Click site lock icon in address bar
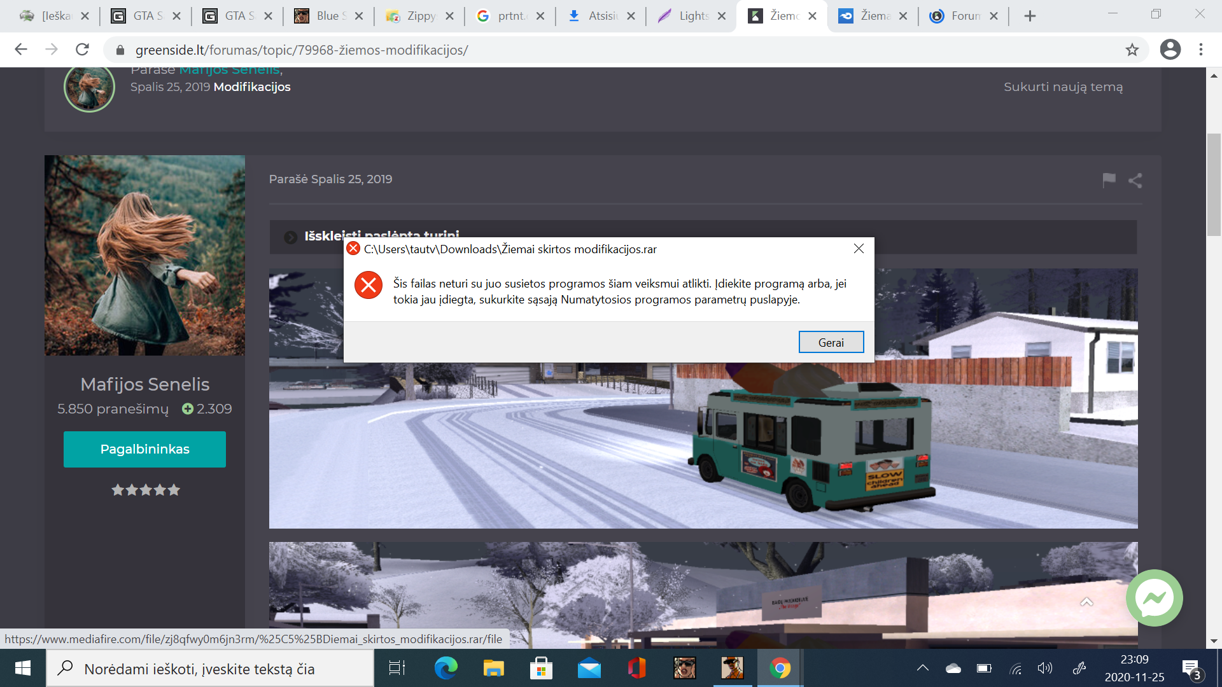Image resolution: width=1222 pixels, height=687 pixels. tap(120, 50)
